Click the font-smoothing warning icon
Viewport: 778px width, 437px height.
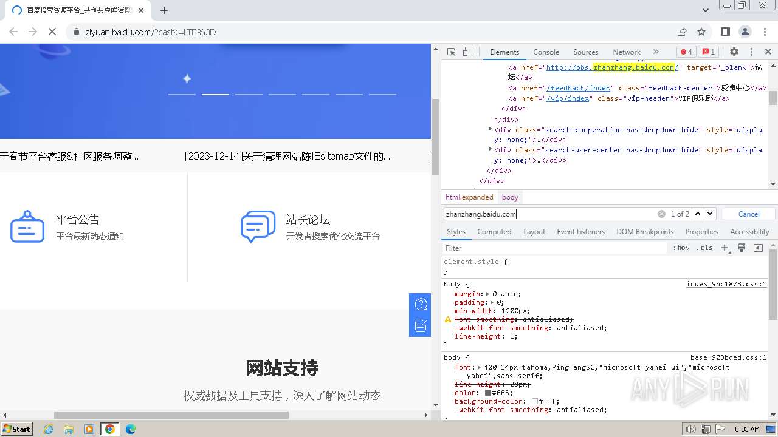(x=448, y=319)
